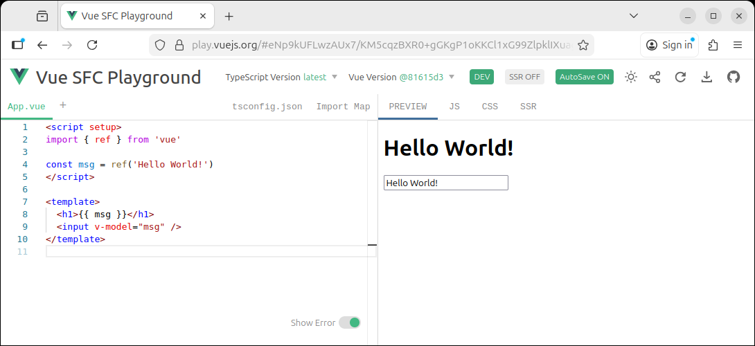
Task: Click the opening <template> tag line
Action: point(73,201)
